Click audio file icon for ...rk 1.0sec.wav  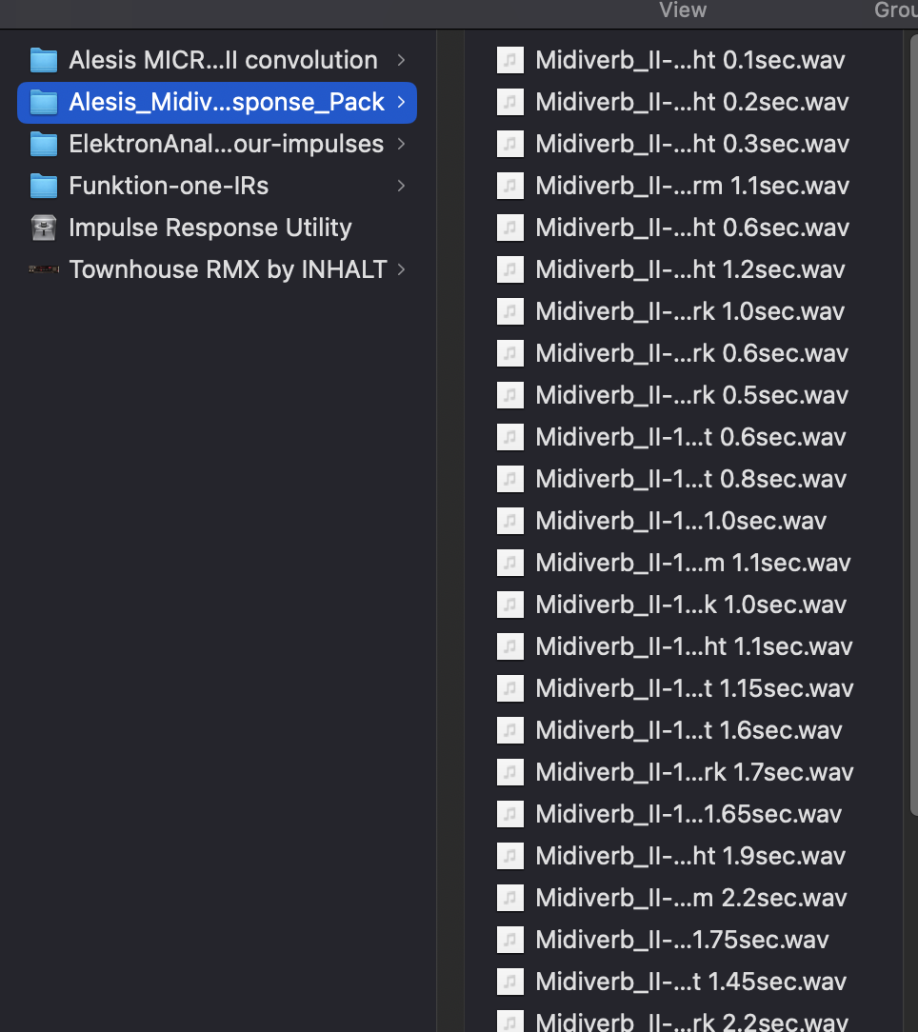click(509, 312)
